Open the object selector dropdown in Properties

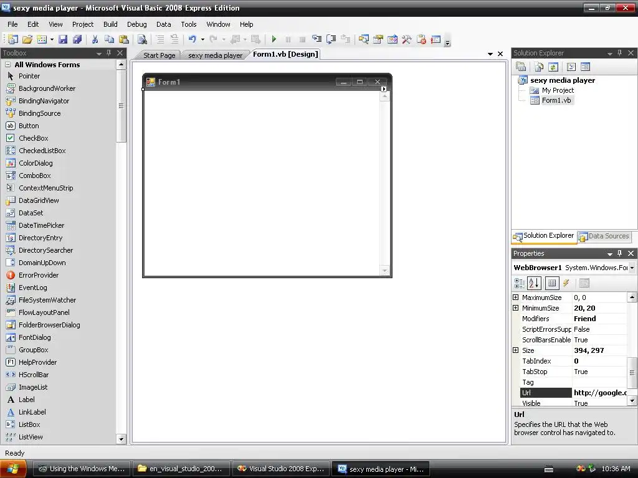(x=632, y=268)
